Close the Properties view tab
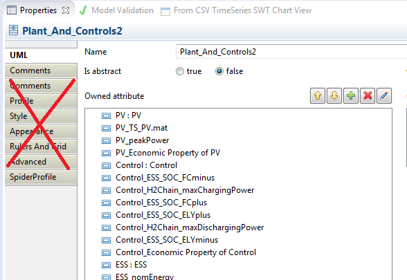The image size is (407, 280). click(x=66, y=10)
